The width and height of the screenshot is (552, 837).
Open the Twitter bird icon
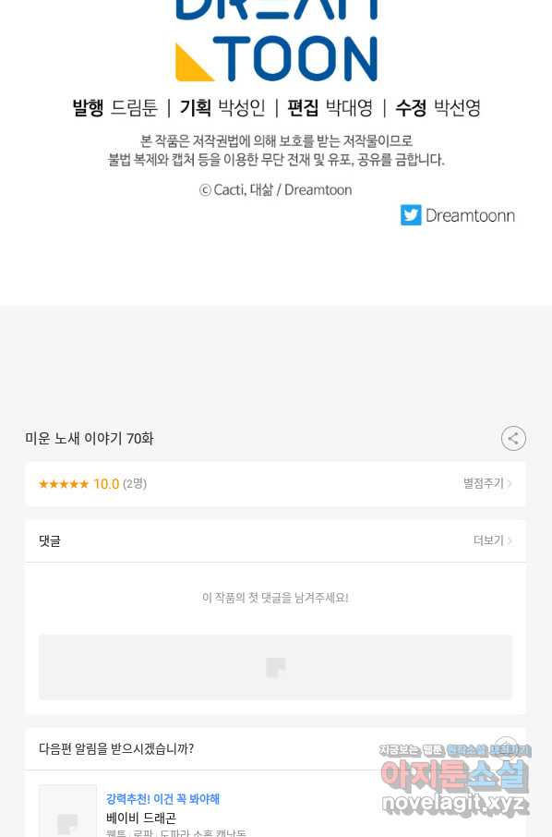[x=411, y=215]
